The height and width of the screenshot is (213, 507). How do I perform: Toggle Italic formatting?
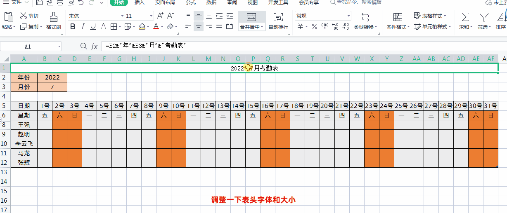tap(83, 27)
